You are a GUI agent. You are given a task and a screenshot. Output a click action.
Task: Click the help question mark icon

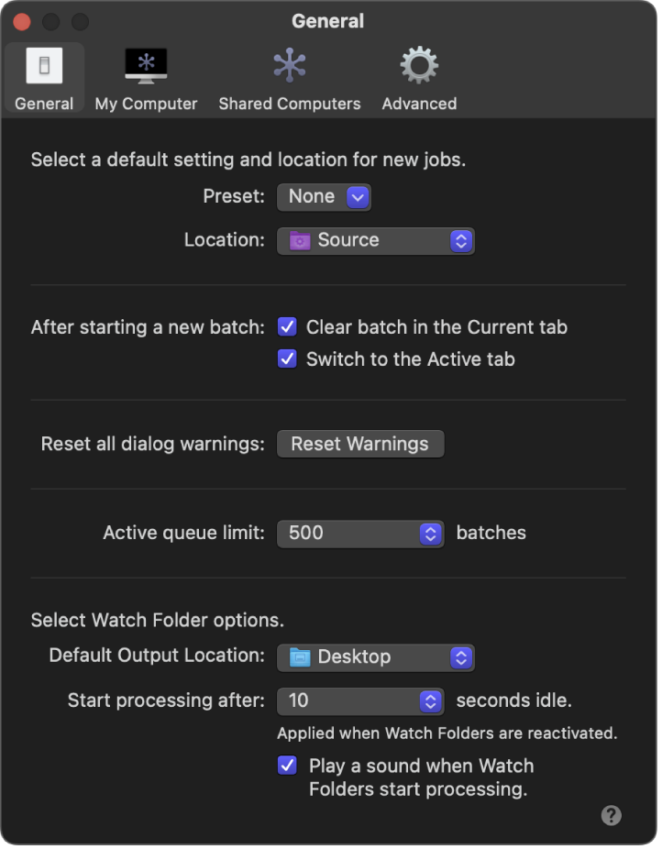pos(610,814)
